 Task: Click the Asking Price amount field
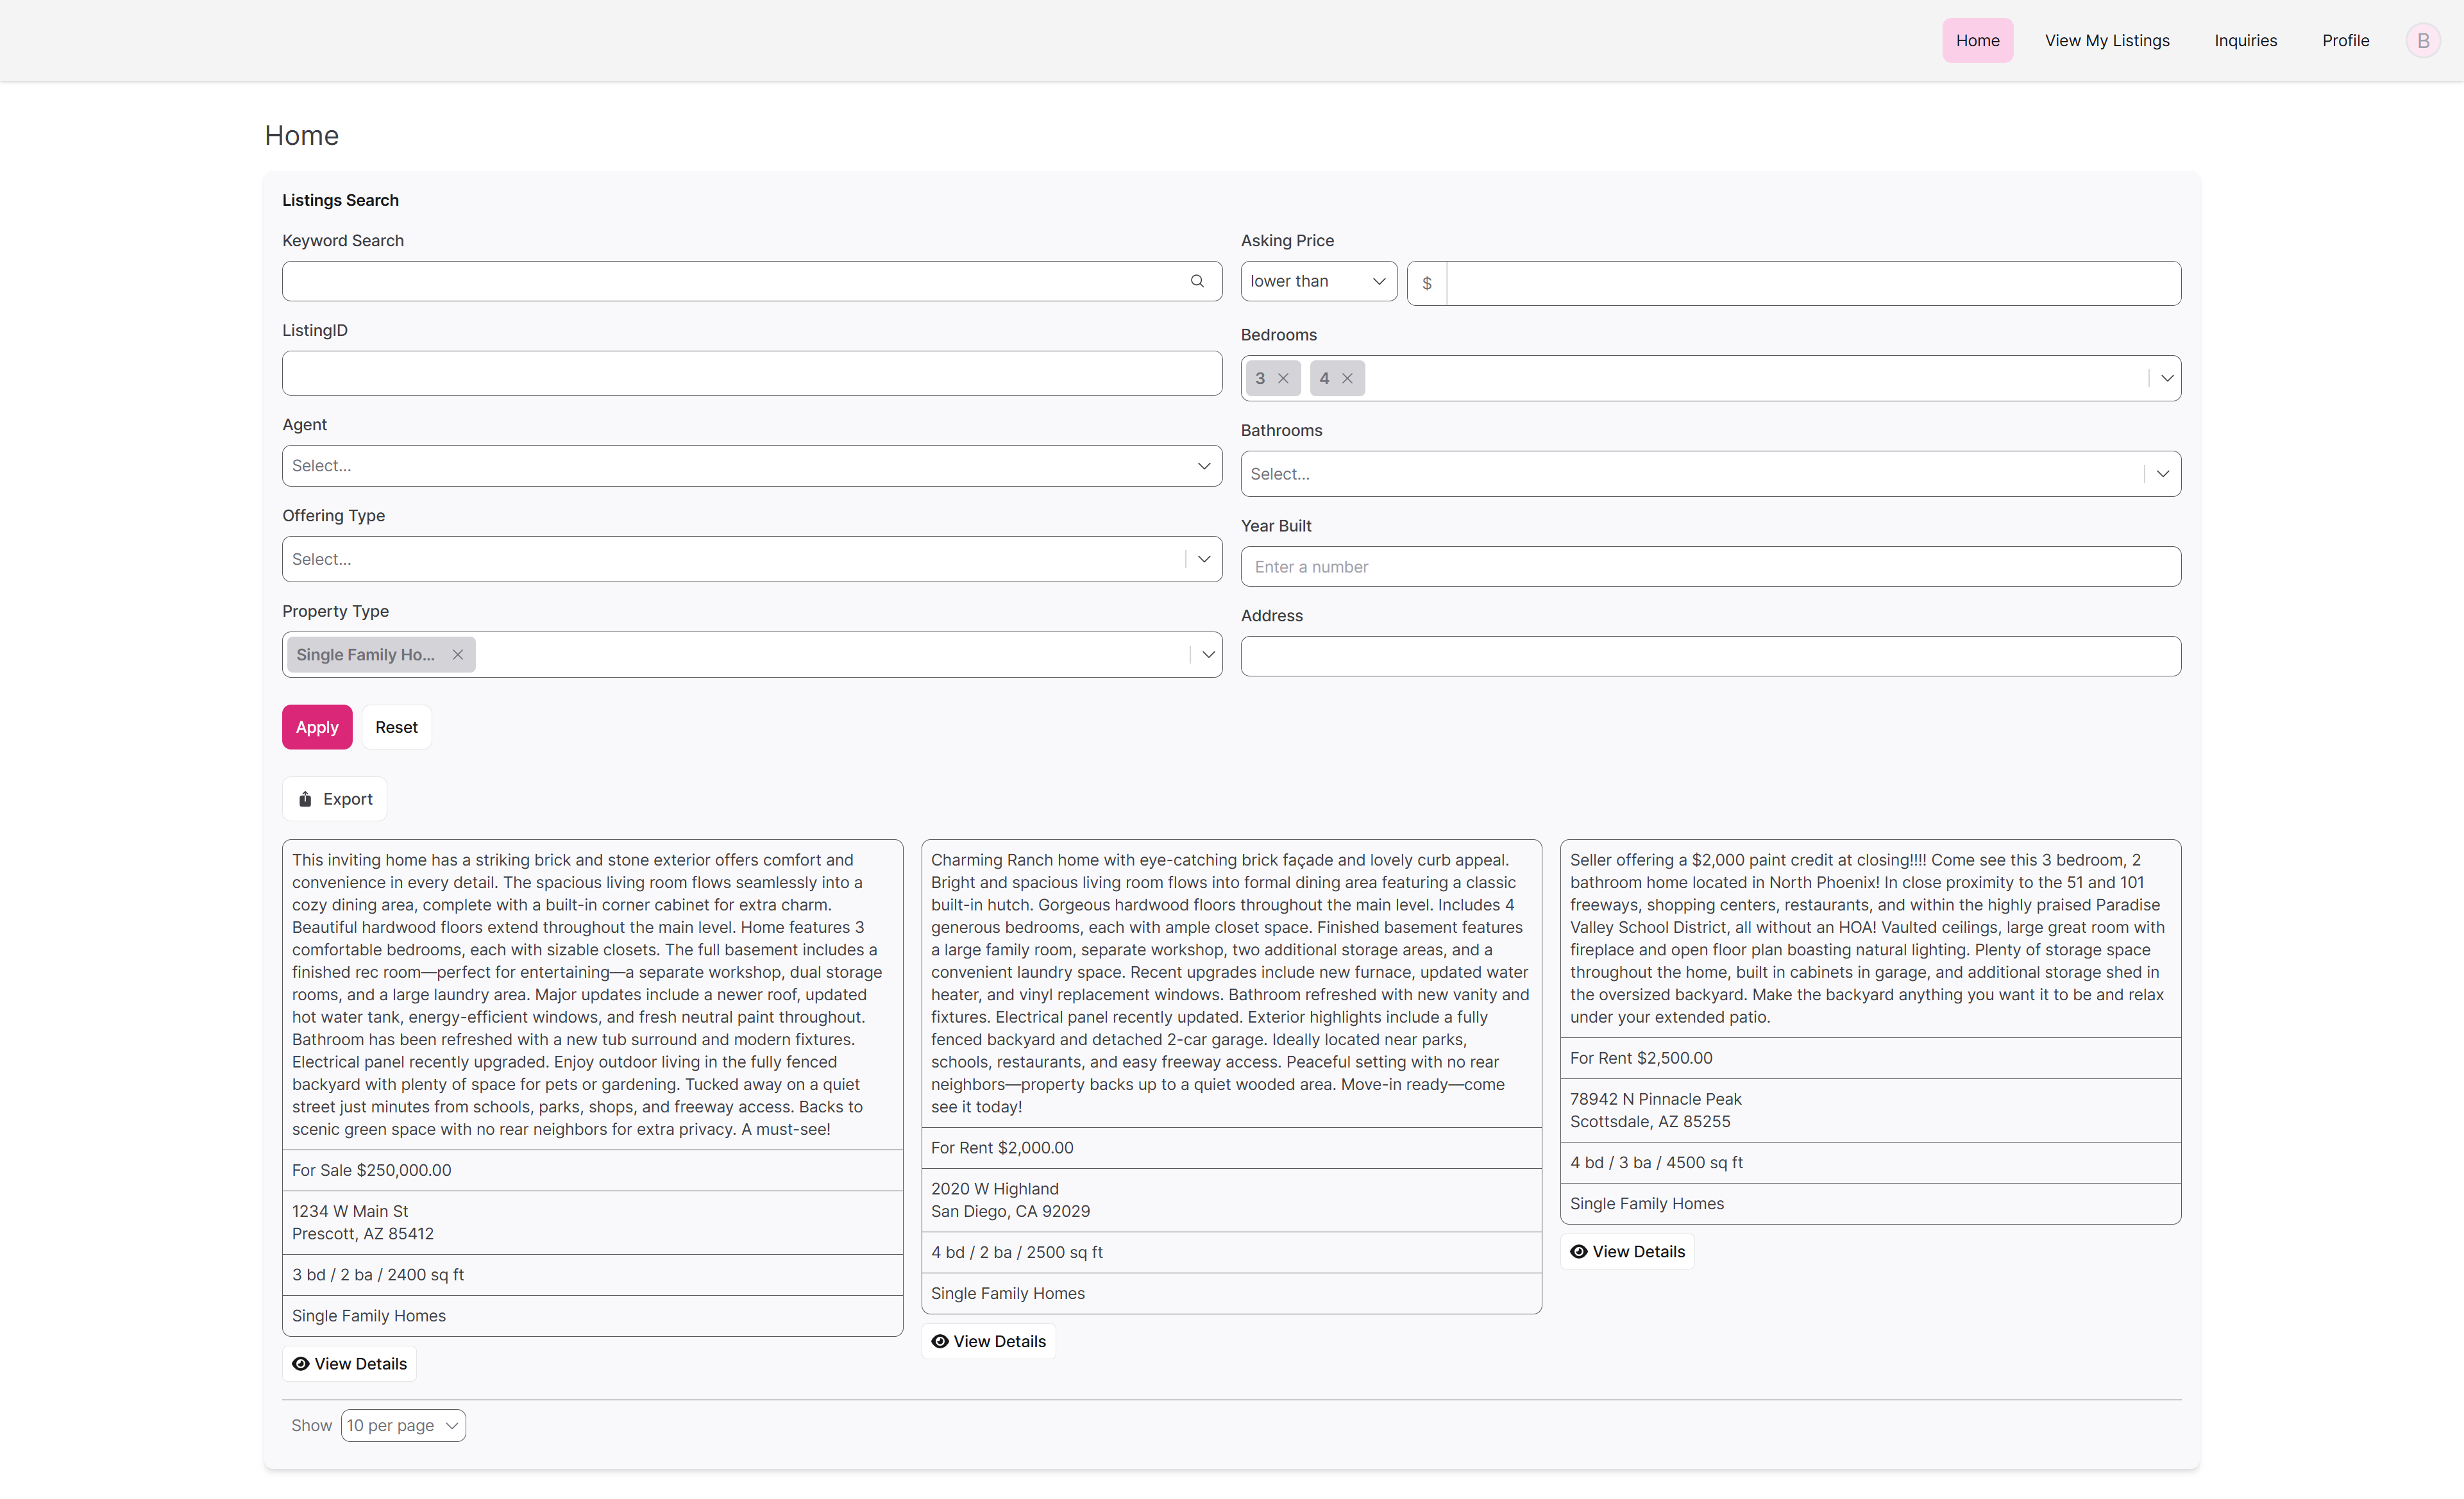pos(1813,283)
